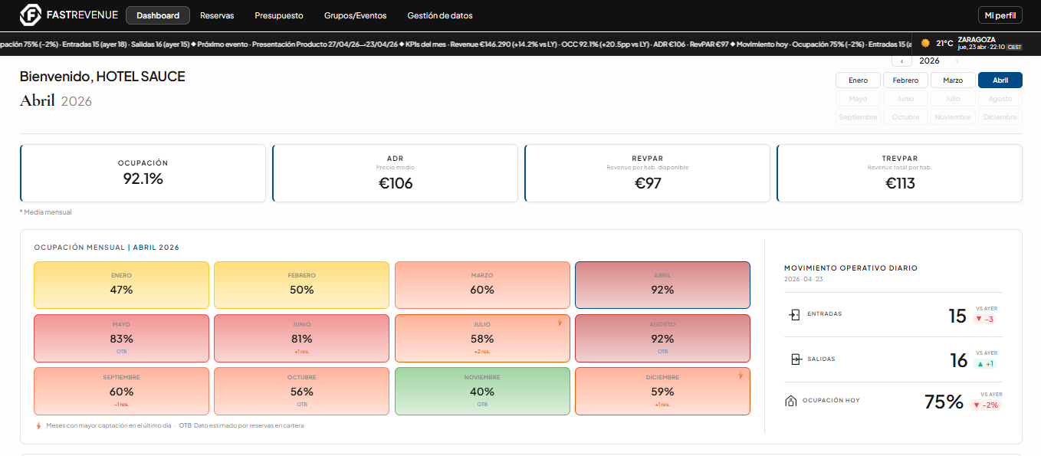Click the Salidas count 16
Screen dimensions: 1041x456
[x=958, y=361]
